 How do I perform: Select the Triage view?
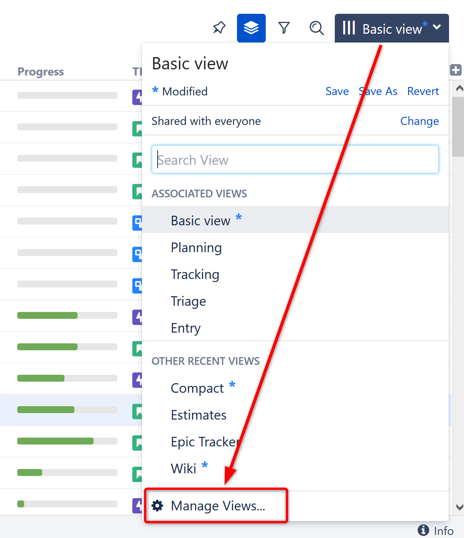pyautogui.click(x=188, y=301)
